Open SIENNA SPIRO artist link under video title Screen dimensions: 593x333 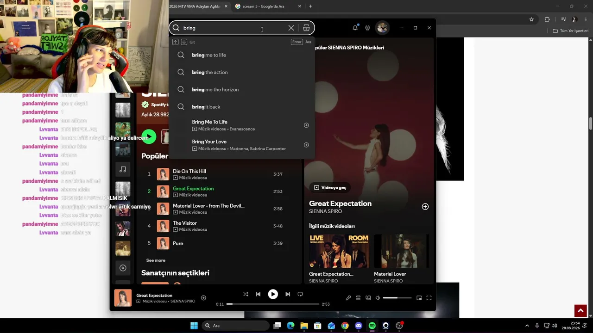point(325,211)
